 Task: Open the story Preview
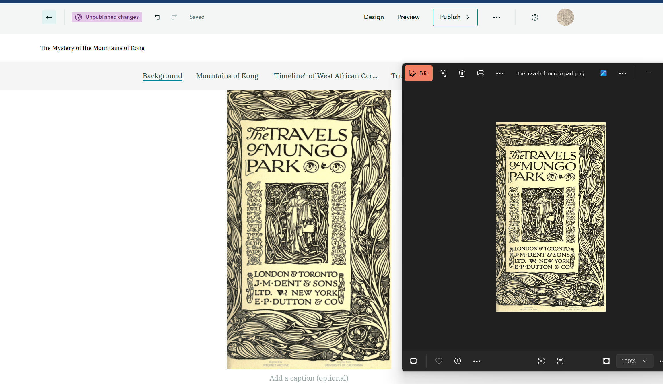[409, 17]
